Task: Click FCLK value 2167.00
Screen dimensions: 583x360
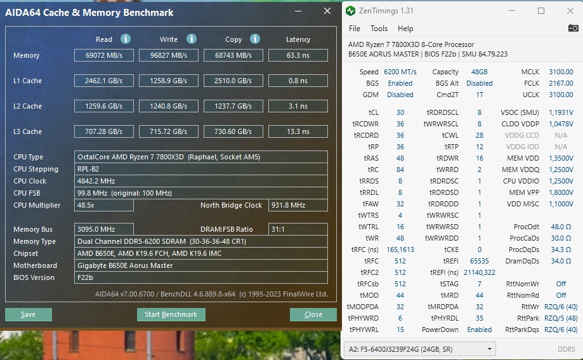Action: tap(561, 83)
